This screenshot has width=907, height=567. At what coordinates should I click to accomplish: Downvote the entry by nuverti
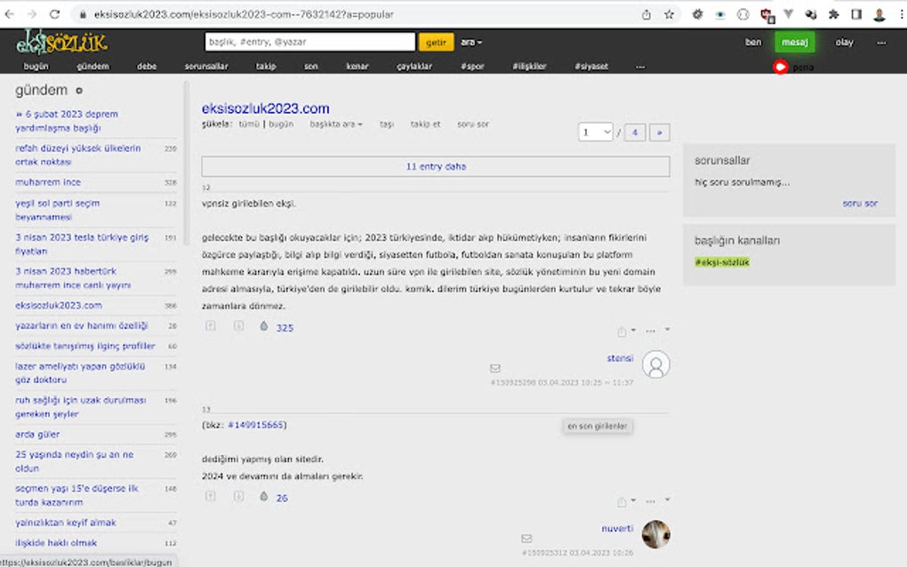[238, 497]
